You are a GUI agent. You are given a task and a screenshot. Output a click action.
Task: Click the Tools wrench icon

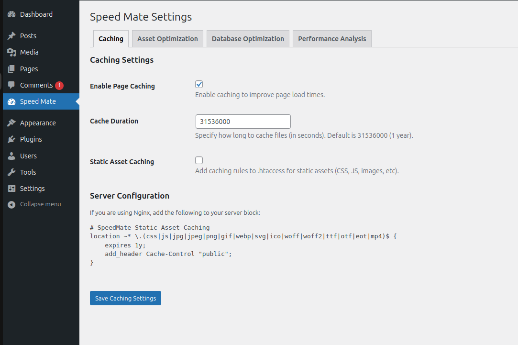[11, 172]
